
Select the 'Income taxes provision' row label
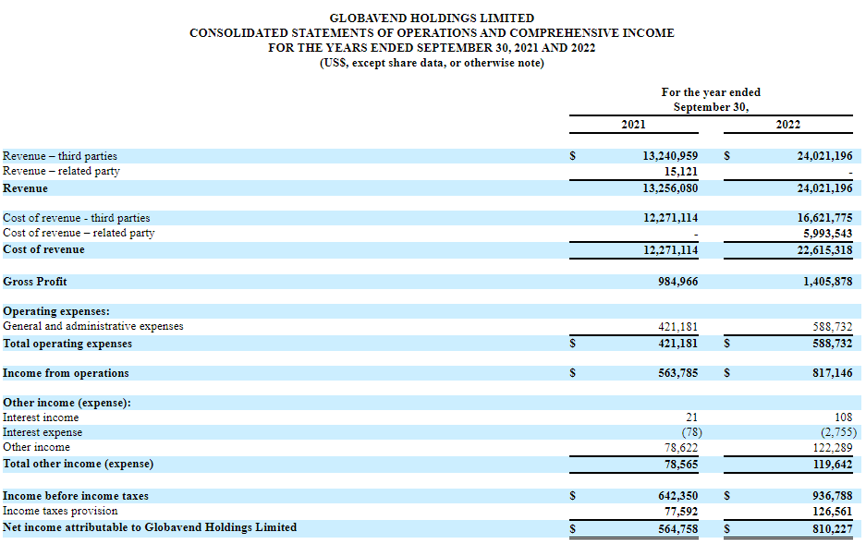coord(60,511)
